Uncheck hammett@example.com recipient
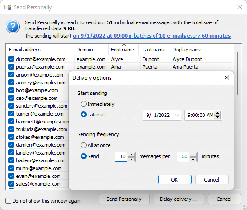This screenshot has height=210, width=247. (11, 122)
